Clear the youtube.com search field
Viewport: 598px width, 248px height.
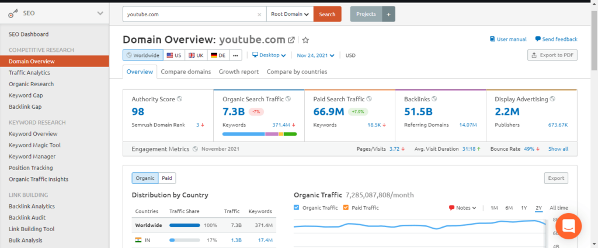click(259, 15)
